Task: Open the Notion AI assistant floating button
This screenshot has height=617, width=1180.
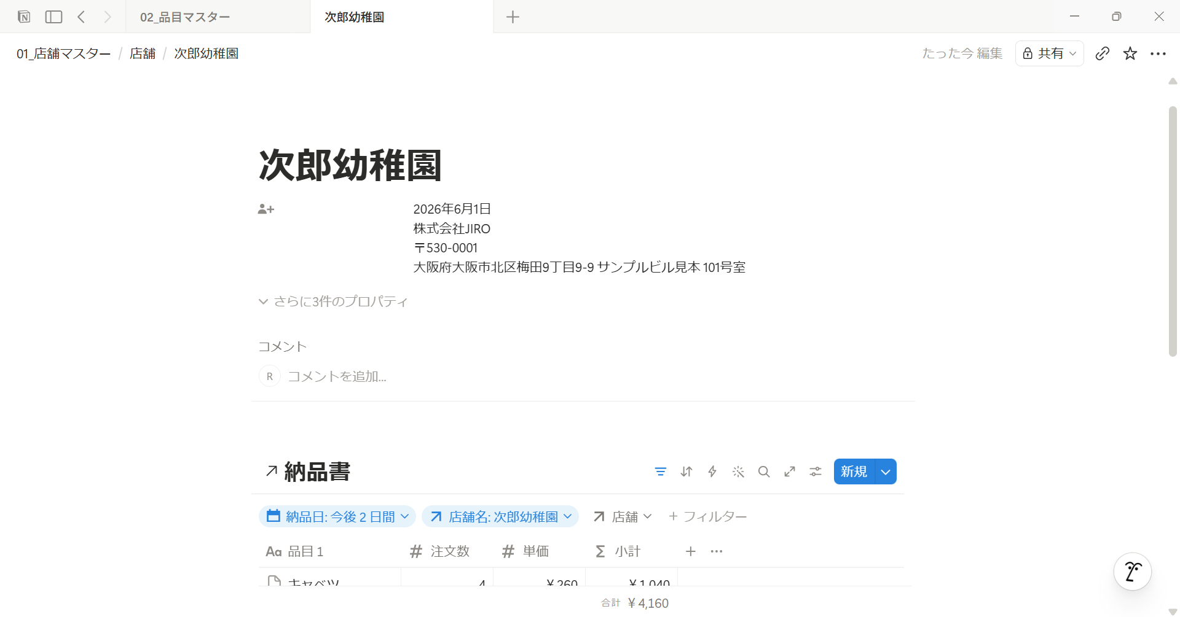Action: tap(1133, 572)
